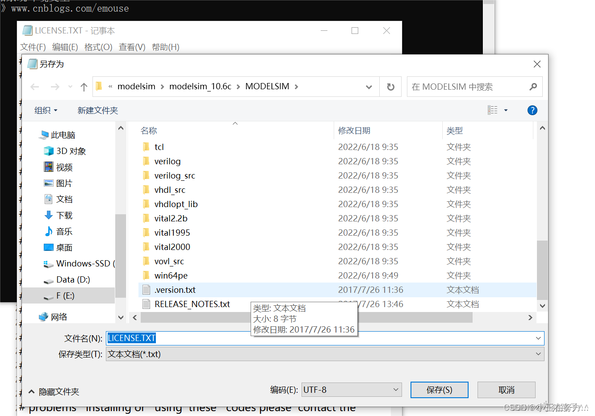Sort by 修改日期 column header
The height and width of the screenshot is (416, 595).
(x=354, y=130)
